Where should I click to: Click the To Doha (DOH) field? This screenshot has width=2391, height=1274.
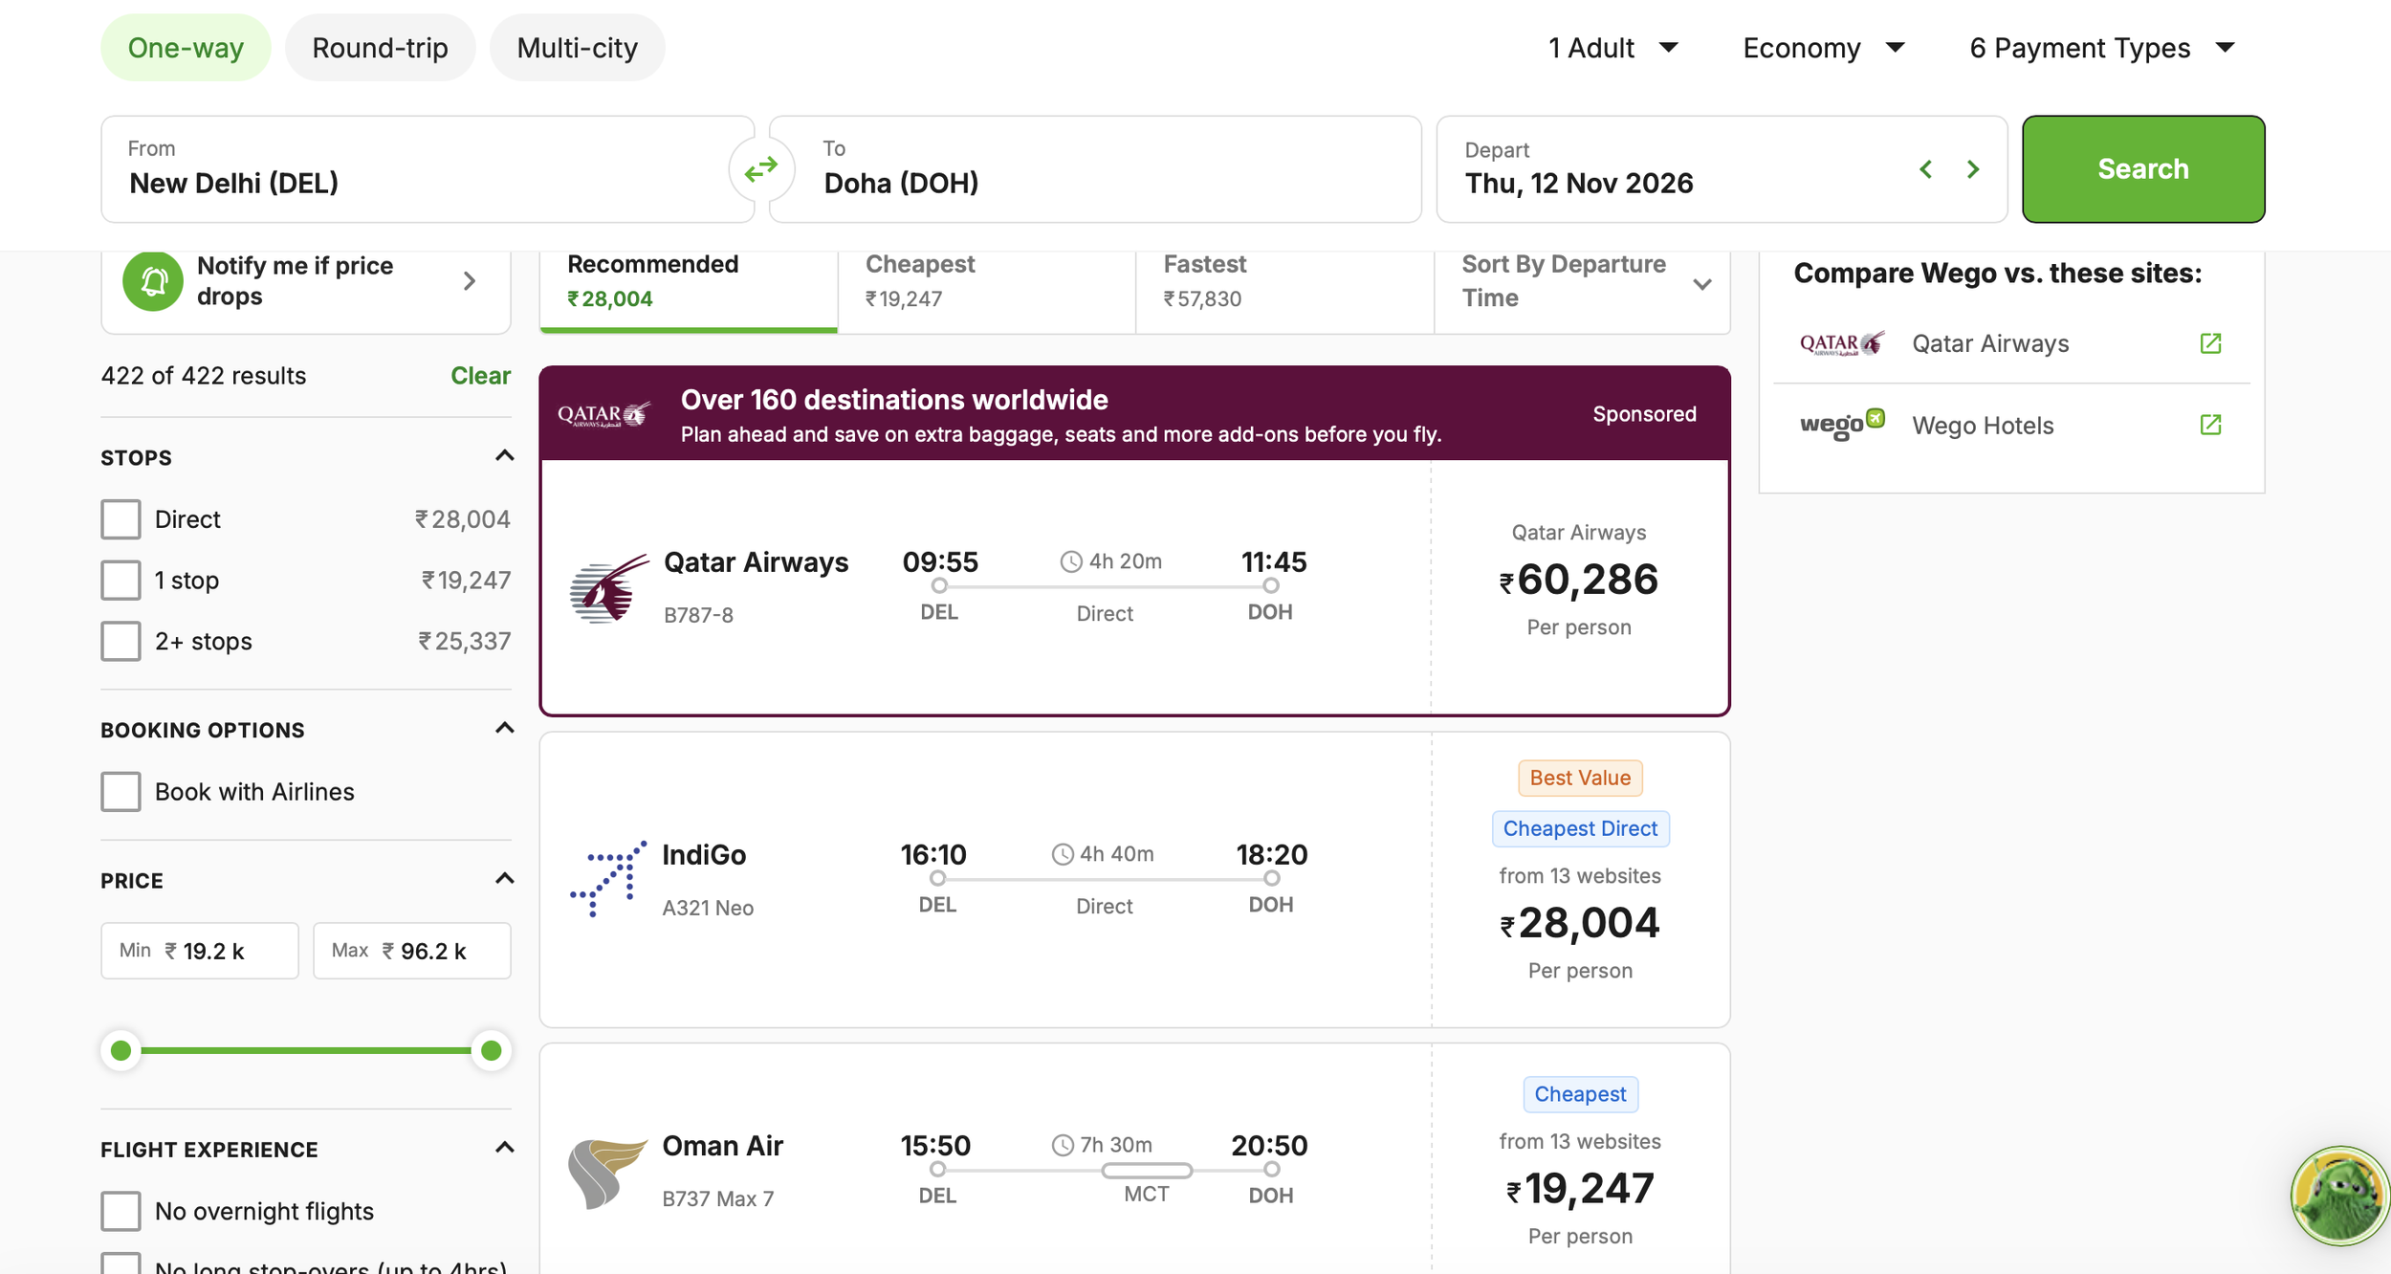coord(1095,169)
